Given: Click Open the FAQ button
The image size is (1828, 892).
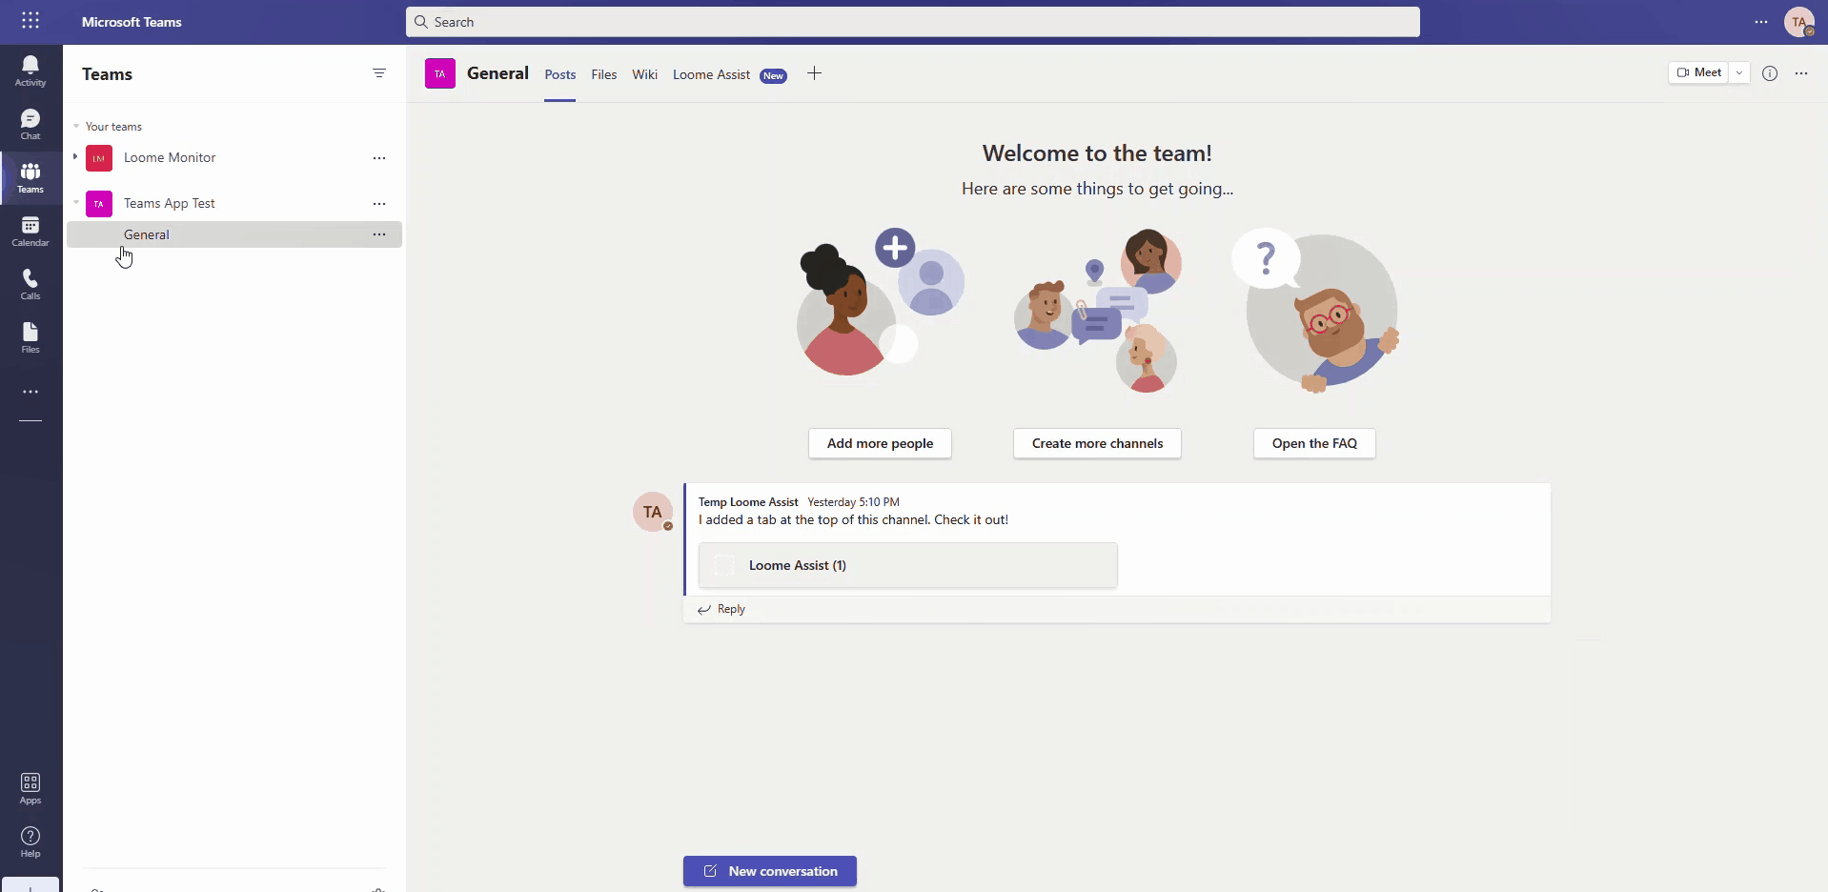Looking at the screenshot, I should tap(1314, 443).
